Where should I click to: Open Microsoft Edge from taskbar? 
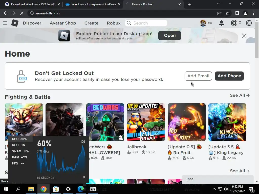pos(81,189)
